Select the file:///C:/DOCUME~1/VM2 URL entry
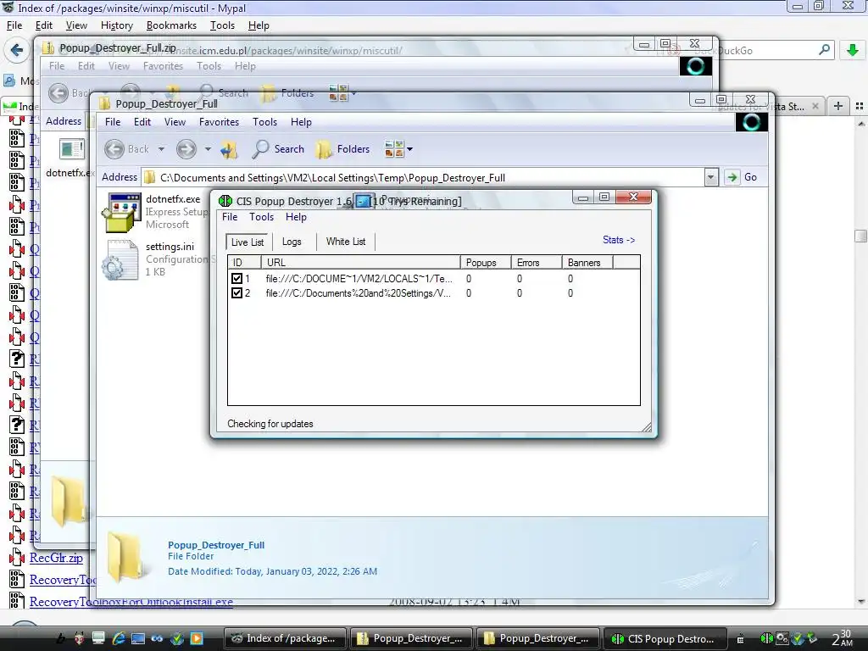Viewport: 868px width, 651px height. point(359,278)
